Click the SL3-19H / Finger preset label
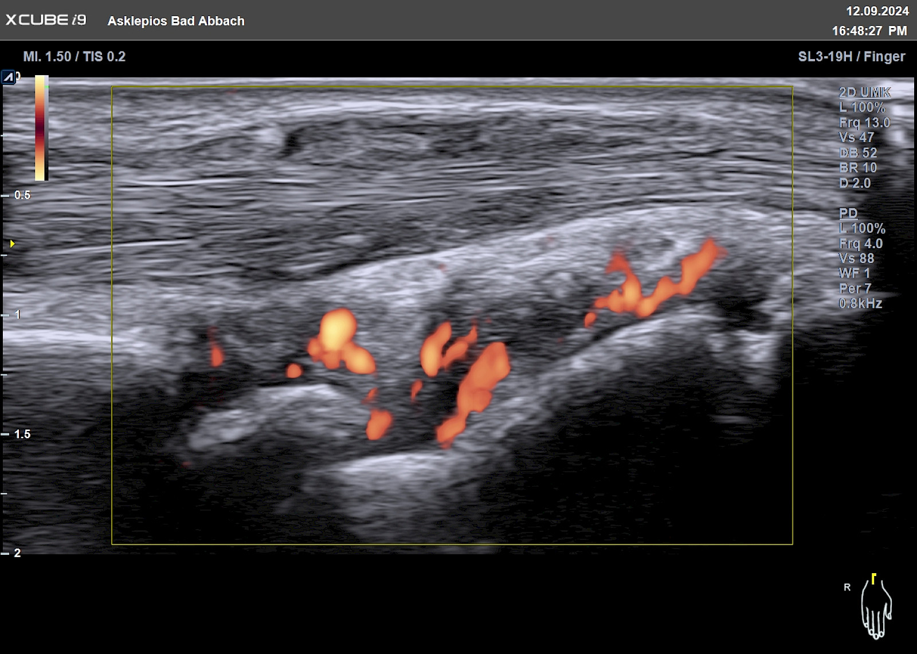This screenshot has width=917, height=654. coord(852,56)
